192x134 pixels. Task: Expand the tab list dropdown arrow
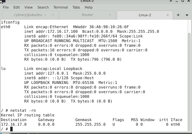tap(187, 15)
